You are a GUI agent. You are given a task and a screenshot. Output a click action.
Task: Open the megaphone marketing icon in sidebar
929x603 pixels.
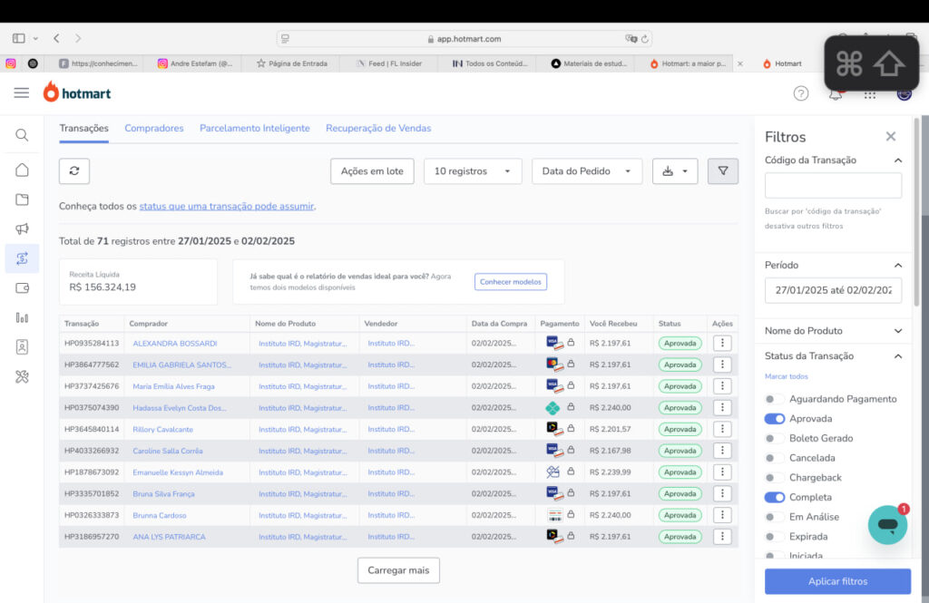(x=22, y=229)
